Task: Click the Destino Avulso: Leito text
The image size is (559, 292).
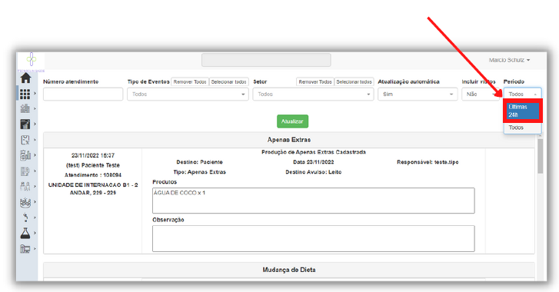Action: coord(314,172)
